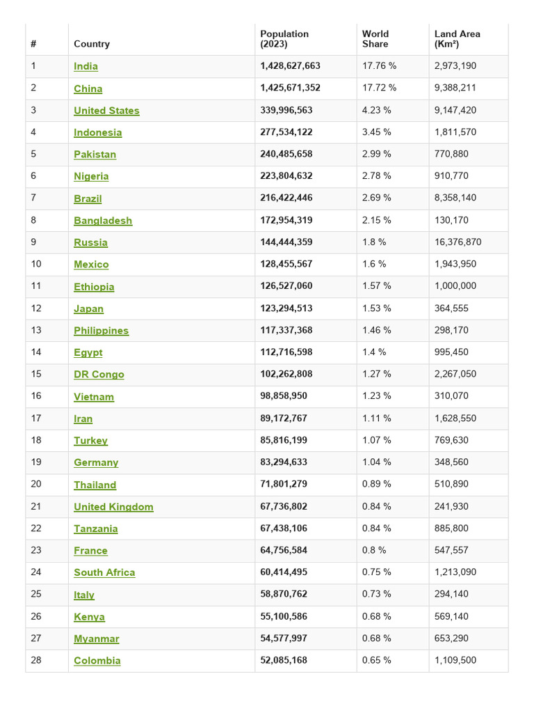The width and height of the screenshot is (534, 713).
Task: Click the Country column header
Action: (92, 44)
